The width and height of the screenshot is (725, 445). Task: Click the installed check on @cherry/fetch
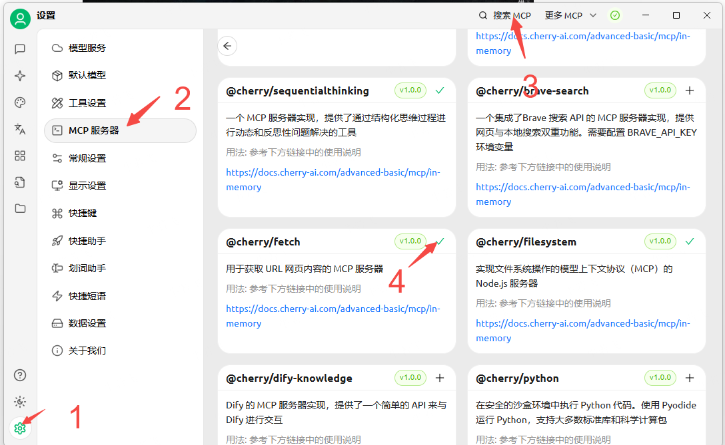click(x=440, y=241)
